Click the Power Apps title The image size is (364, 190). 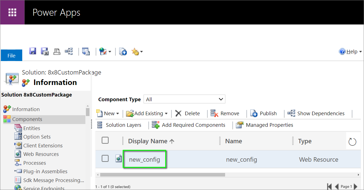56,13
